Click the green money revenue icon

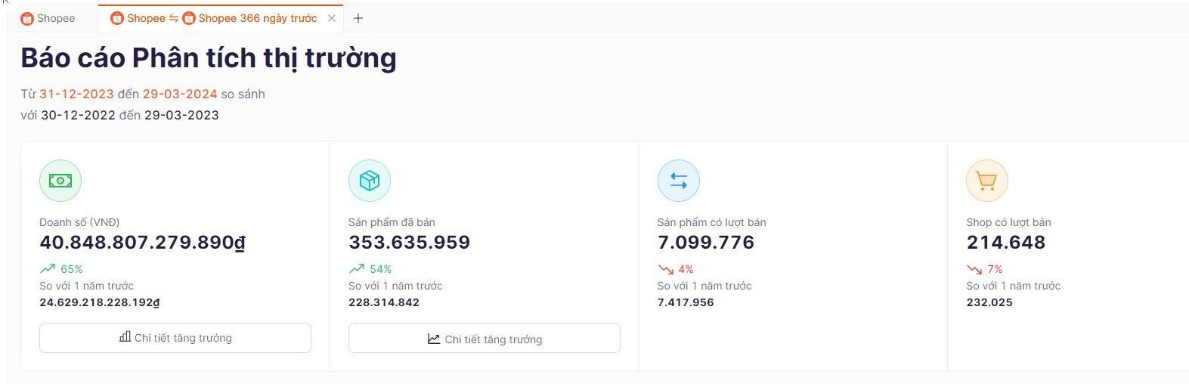point(60,181)
